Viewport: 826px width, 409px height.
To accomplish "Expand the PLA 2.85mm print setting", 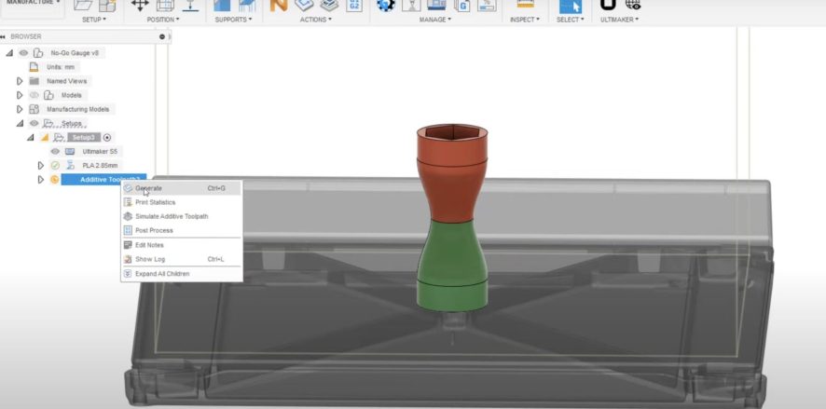I will tap(41, 165).
